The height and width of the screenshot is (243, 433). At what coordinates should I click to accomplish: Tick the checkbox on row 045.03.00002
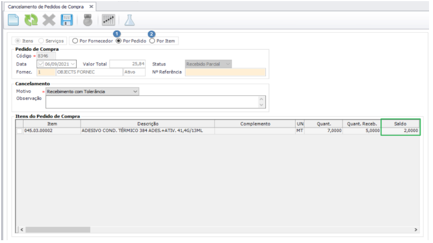point(20,131)
